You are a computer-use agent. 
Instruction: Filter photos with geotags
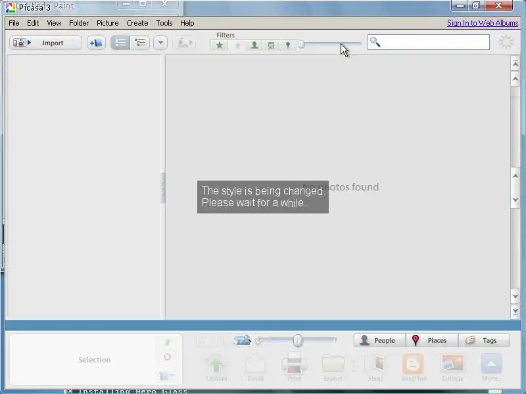(x=288, y=45)
